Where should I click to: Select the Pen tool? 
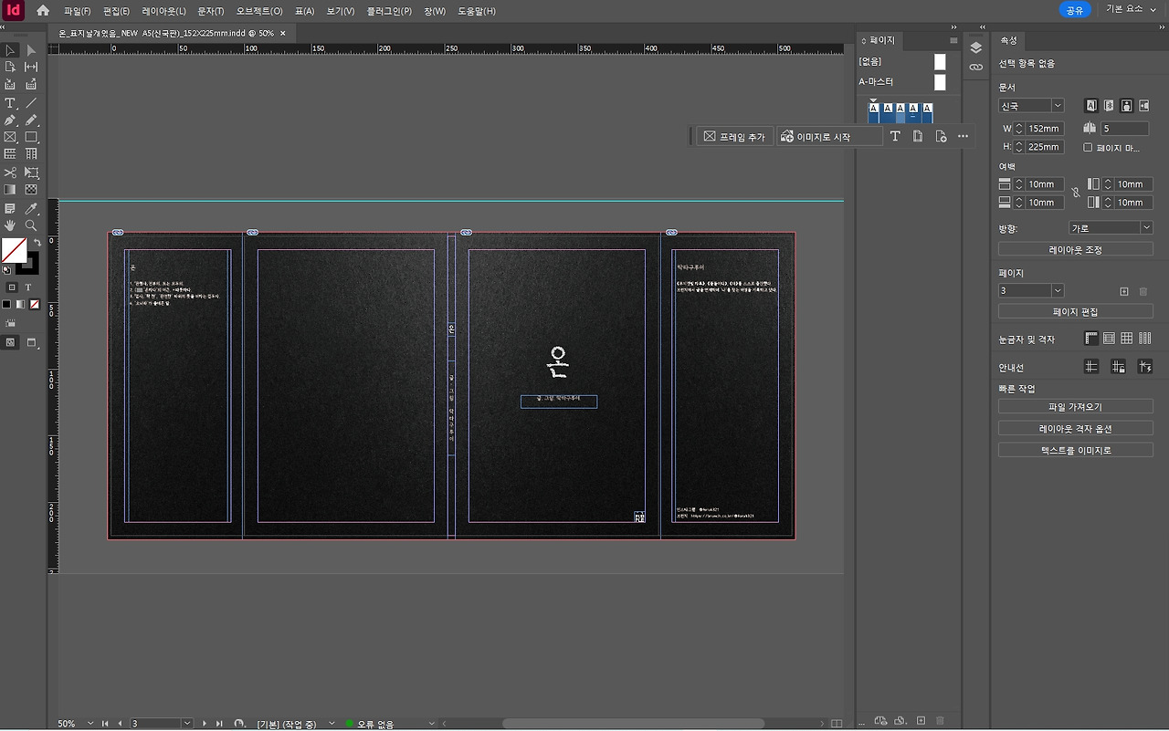(x=10, y=120)
